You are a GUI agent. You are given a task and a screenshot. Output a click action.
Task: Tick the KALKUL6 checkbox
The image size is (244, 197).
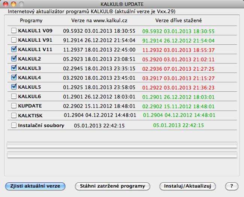coord(14,96)
